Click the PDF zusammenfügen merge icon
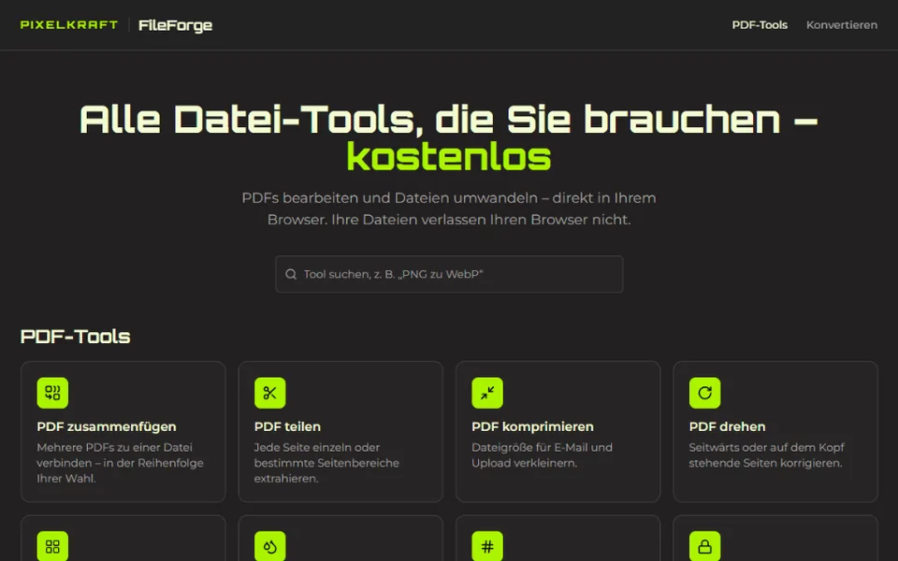This screenshot has width=898, height=561. (52, 393)
